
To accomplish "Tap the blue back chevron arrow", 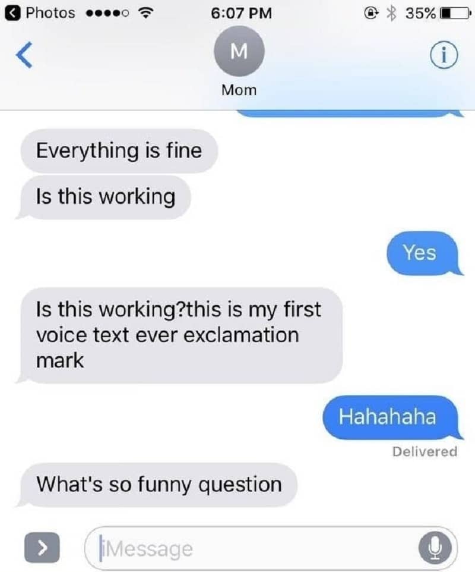I will tap(24, 55).
